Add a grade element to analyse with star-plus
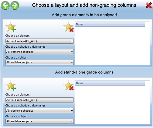 point(11,27)
